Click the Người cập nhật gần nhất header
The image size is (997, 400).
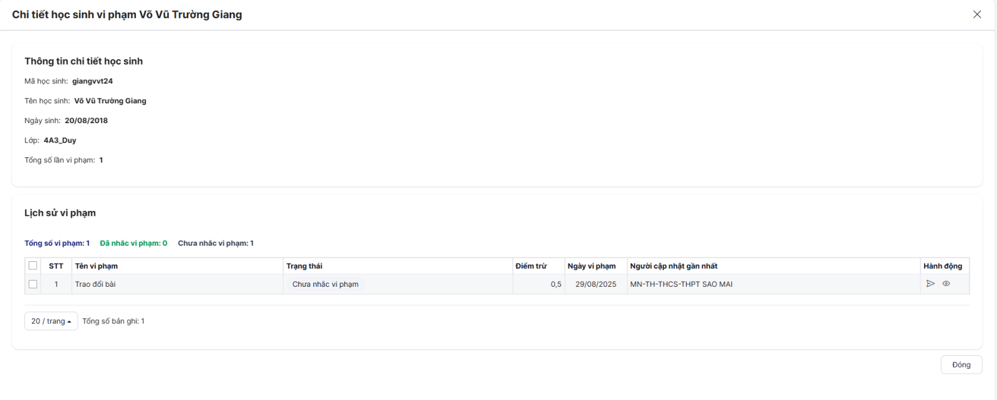pyautogui.click(x=674, y=266)
